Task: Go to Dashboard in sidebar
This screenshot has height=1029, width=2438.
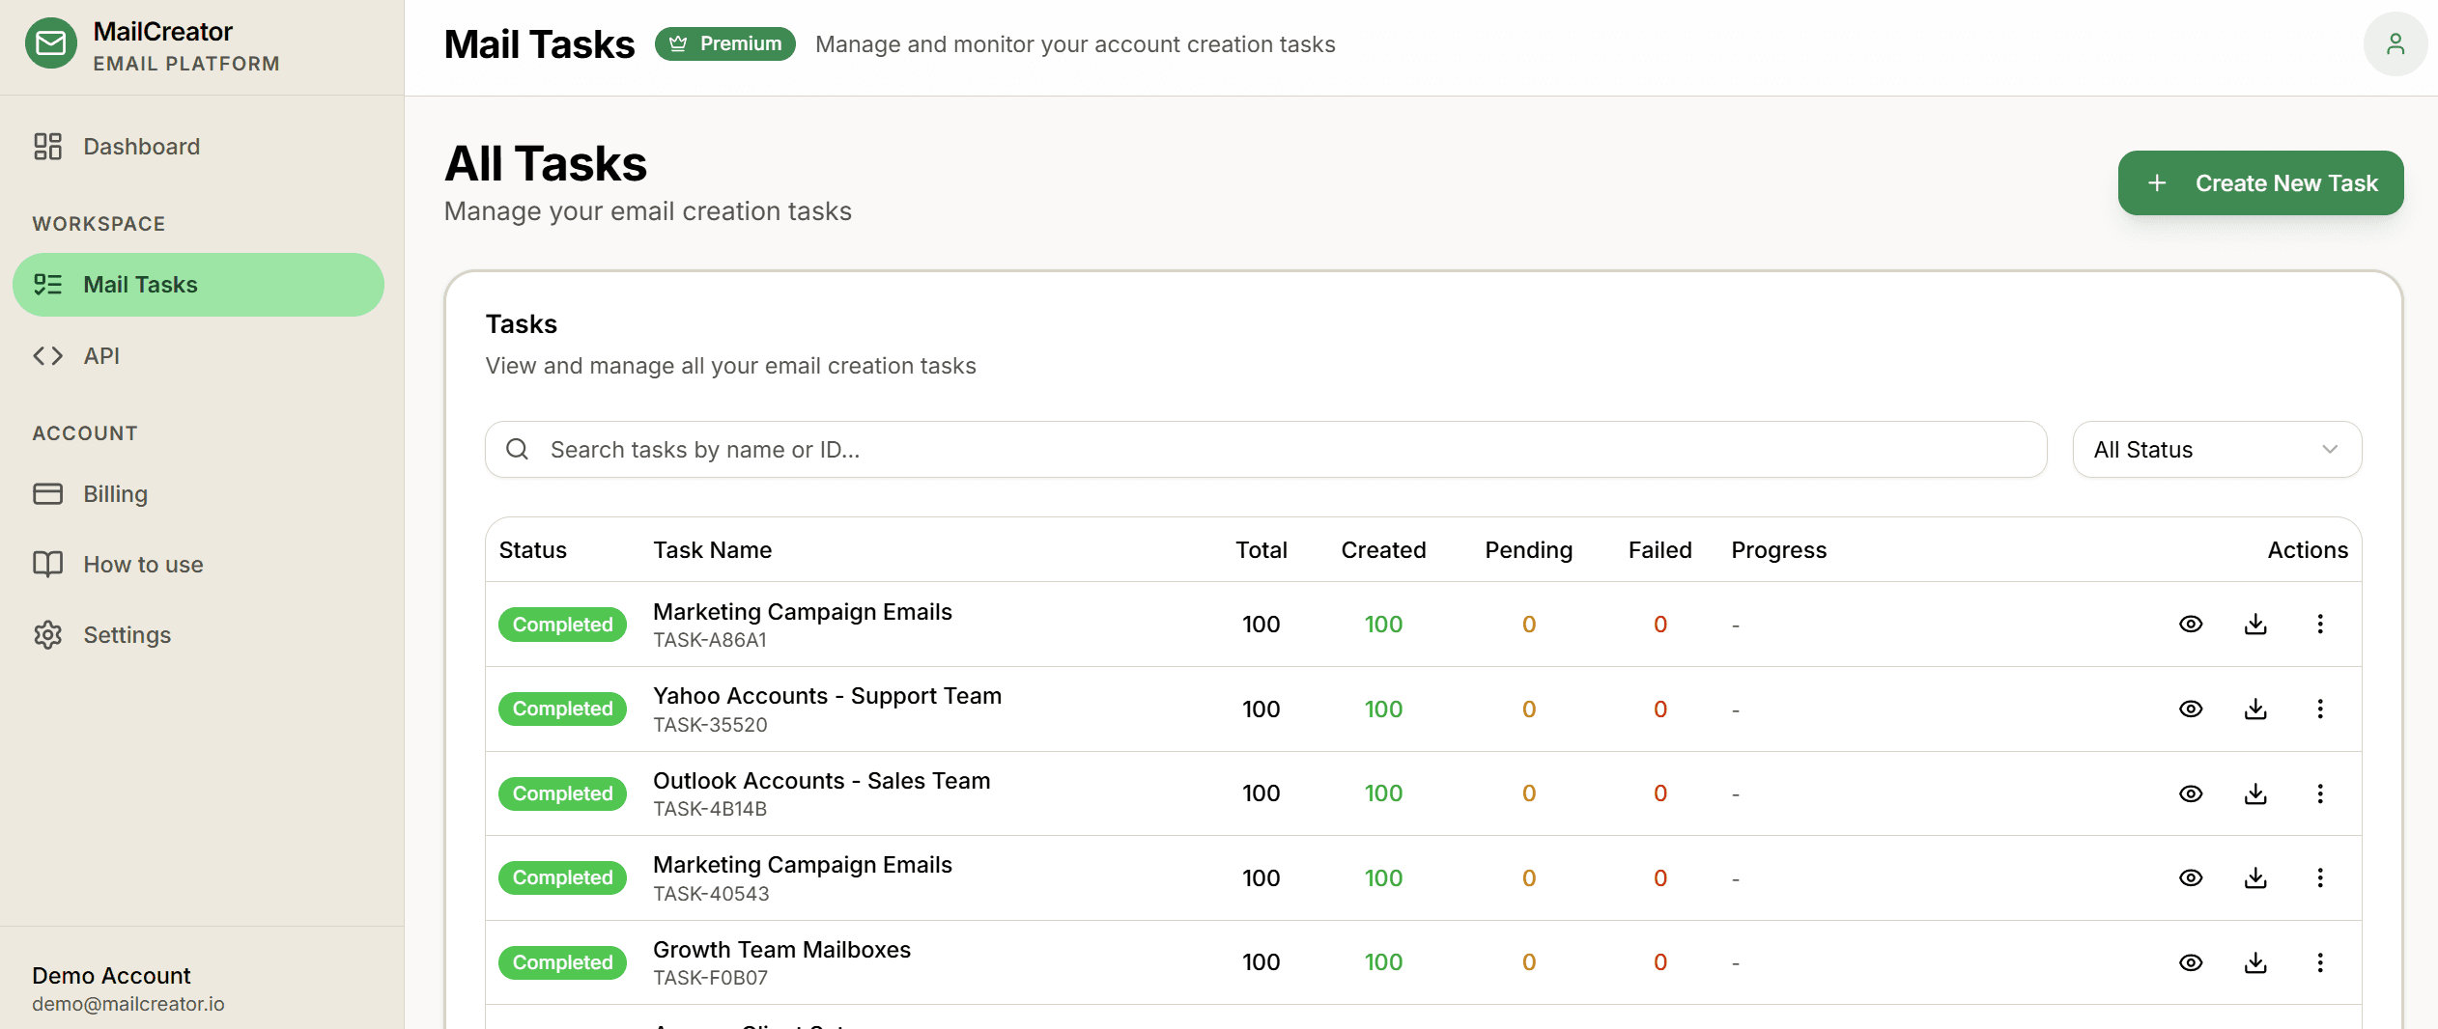Action: [198, 147]
